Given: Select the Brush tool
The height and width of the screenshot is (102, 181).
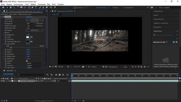Looking at the screenshot, I should (x=40, y=7).
